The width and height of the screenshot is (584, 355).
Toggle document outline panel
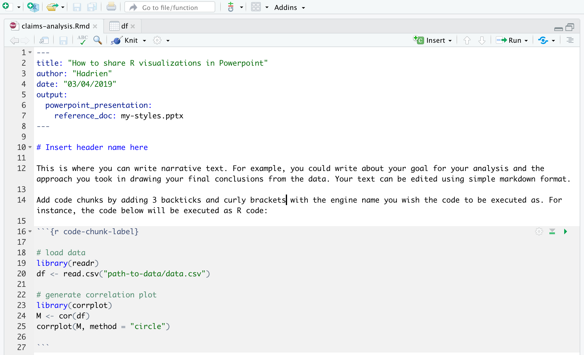point(570,40)
